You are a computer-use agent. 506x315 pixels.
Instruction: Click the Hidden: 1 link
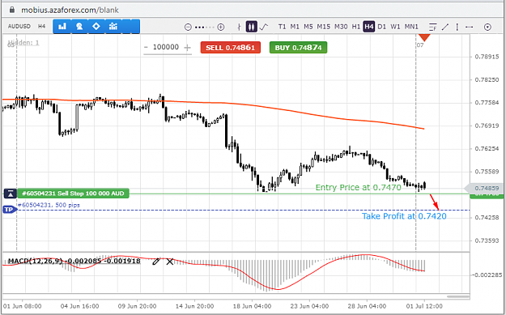point(23,43)
